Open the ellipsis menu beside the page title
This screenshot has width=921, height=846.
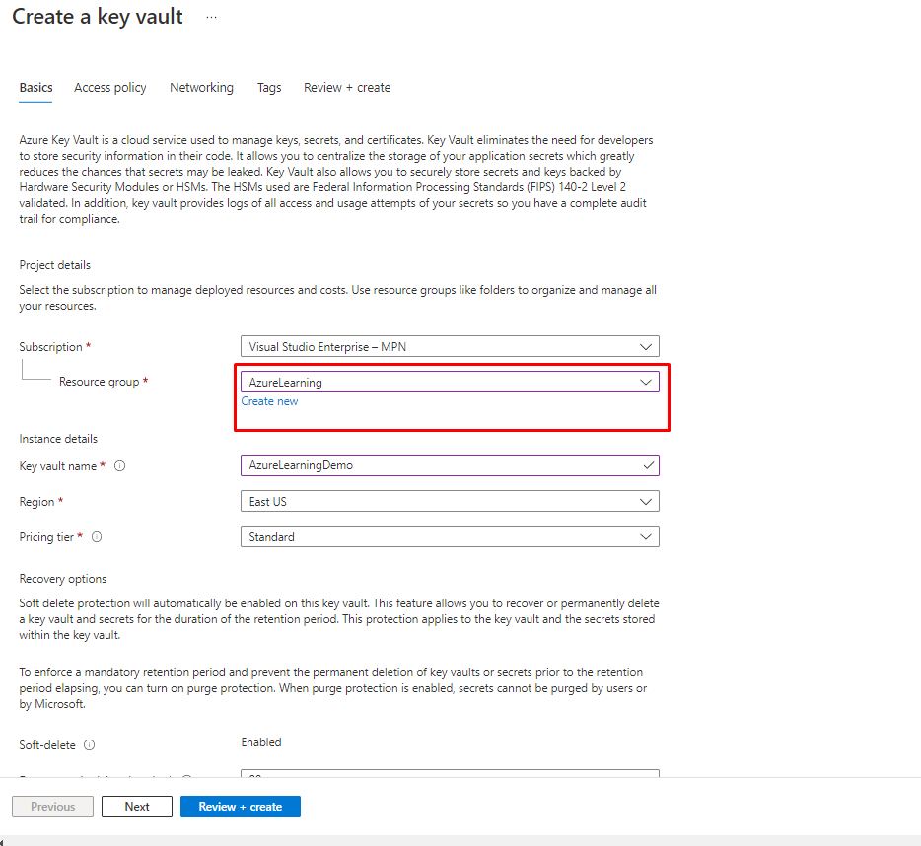(x=211, y=18)
